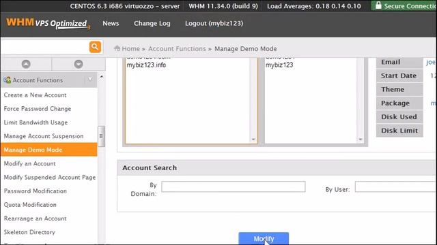The image size is (437, 245).
Task: Click the Account Search heading
Action: pyautogui.click(x=150, y=168)
